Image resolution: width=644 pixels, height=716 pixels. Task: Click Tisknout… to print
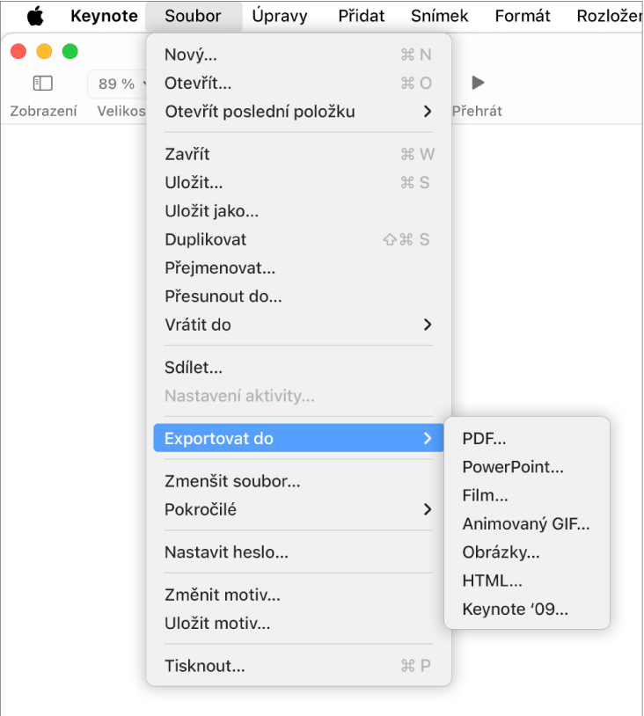[x=298, y=665]
